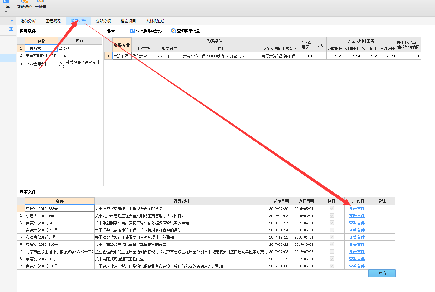Open 查看文件 link for 北京市建设工程计价依据解读 row
This screenshot has height=292, width=435.
point(357,252)
